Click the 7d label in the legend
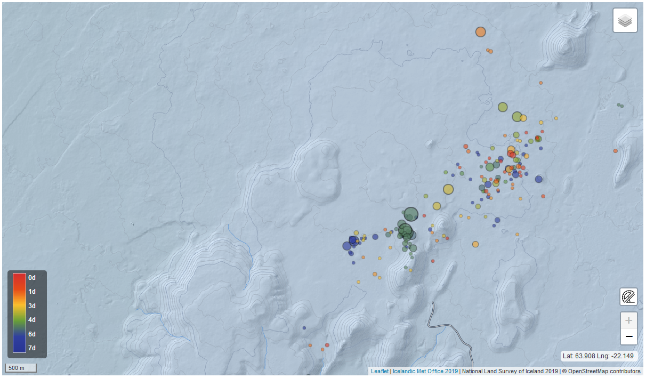This screenshot has height=378, width=646. (32, 348)
